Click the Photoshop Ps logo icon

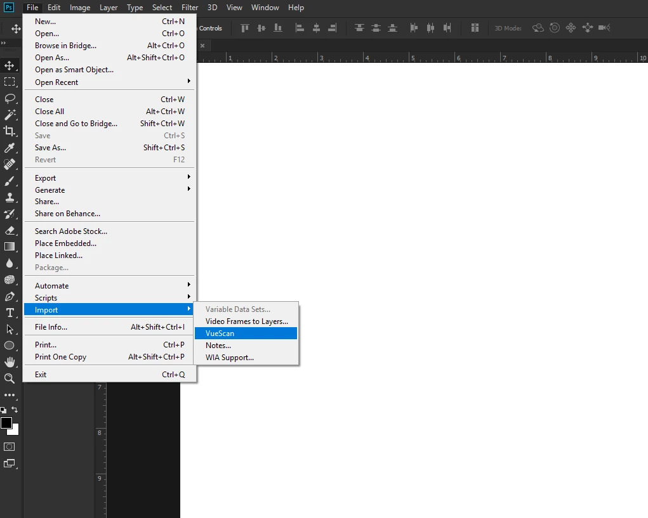click(8, 8)
